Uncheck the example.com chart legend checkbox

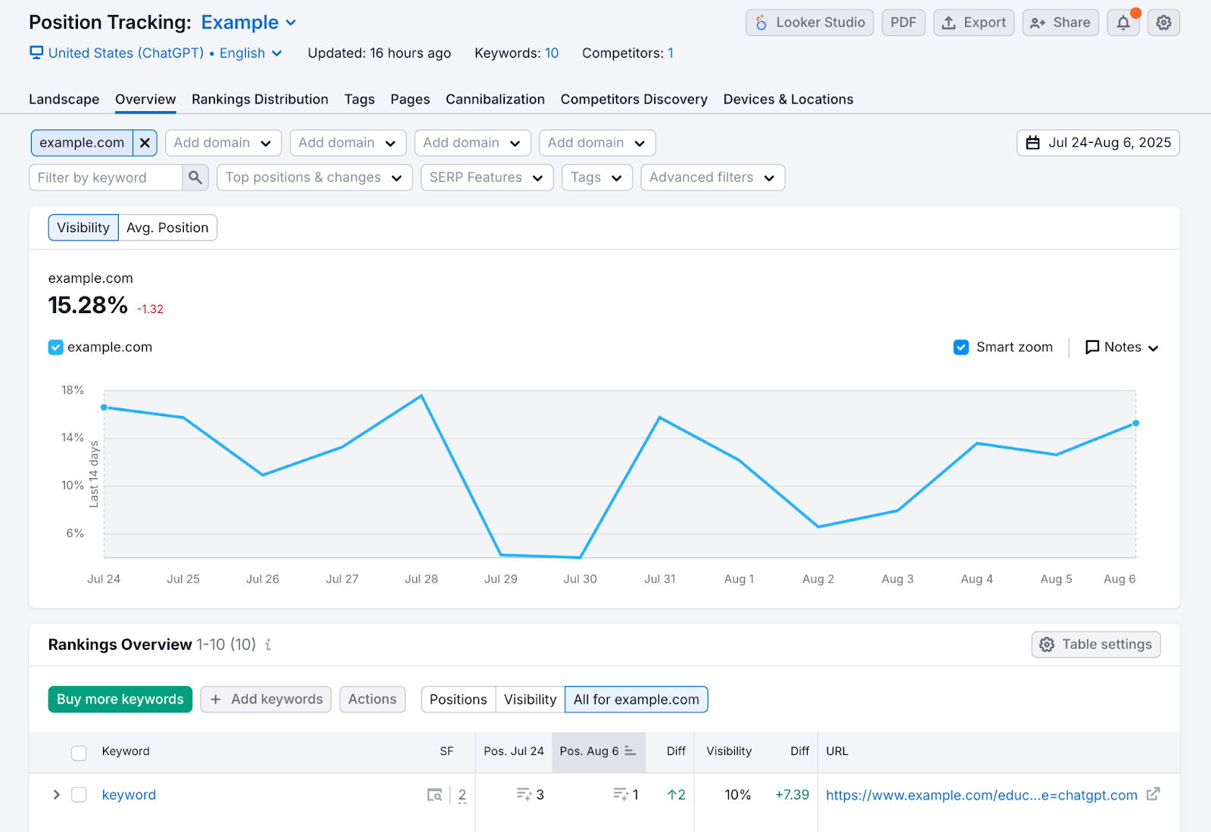pos(55,346)
